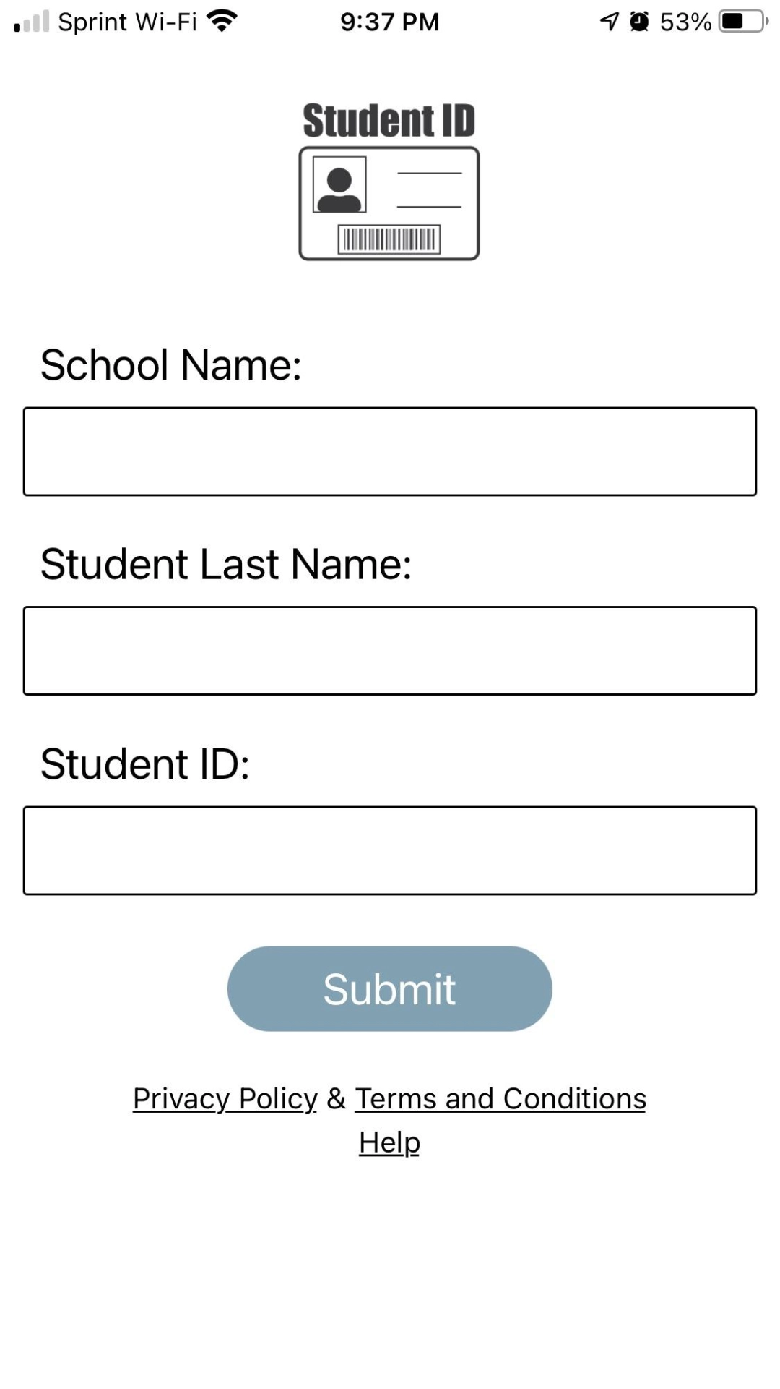Tap the Wi-Fi status icon
Screen dimensions: 780x1389
[222, 21]
